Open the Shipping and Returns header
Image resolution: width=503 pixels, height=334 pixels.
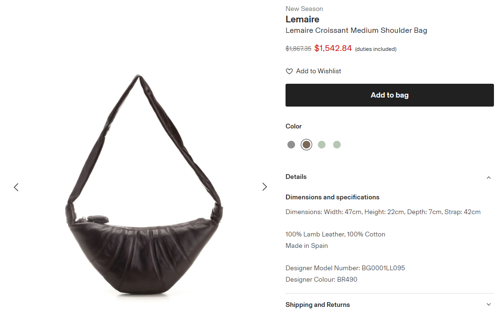pos(389,305)
